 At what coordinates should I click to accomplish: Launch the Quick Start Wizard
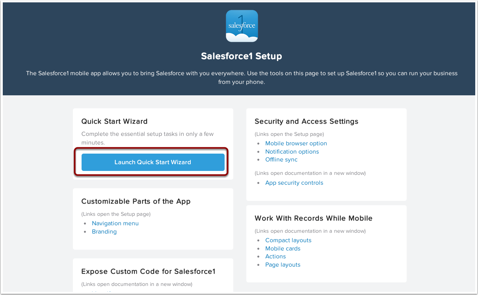(153, 162)
